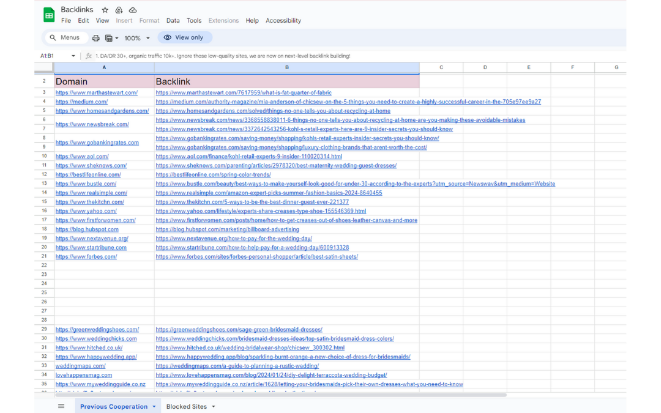The image size is (661, 413).
Task: Open the forbes.com domain link
Action: (x=86, y=256)
